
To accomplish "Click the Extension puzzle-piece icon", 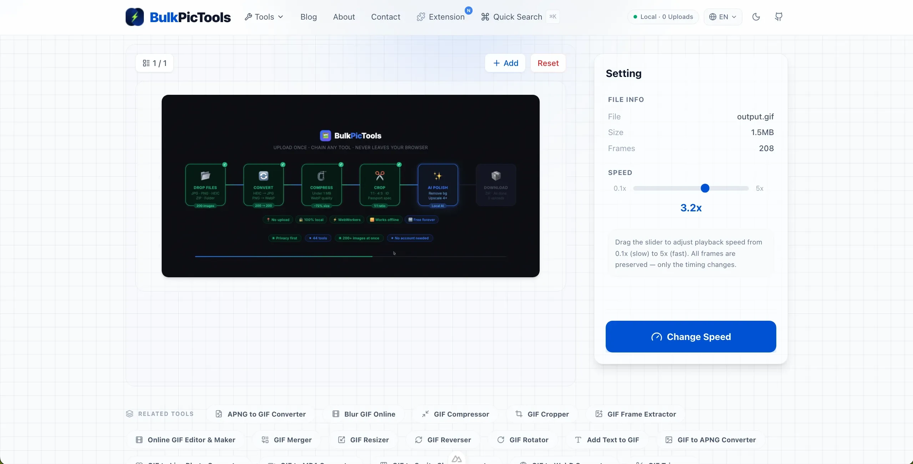I will pyautogui.click(x=421, y=17).
